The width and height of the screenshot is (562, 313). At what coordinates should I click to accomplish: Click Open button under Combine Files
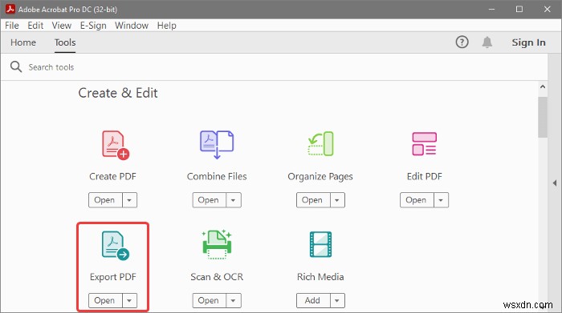(x=210, y=200)
